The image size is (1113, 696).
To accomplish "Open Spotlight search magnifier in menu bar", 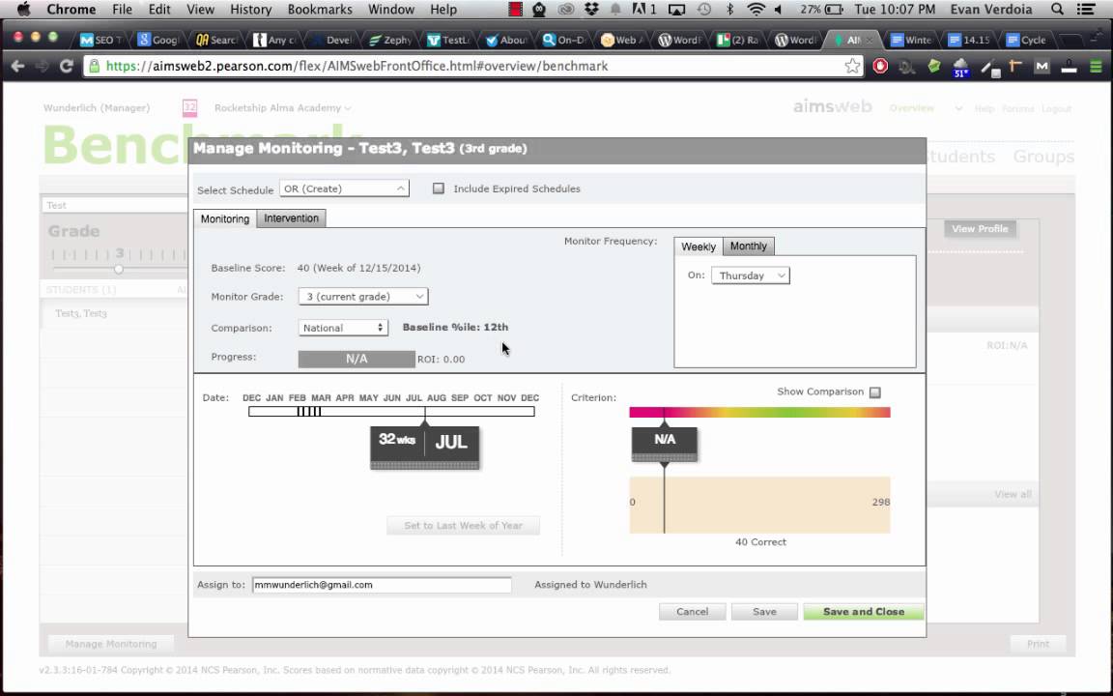I will [1057, 10].
